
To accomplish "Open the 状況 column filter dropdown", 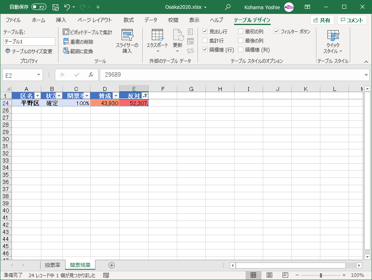I will [x=59, y=96].
